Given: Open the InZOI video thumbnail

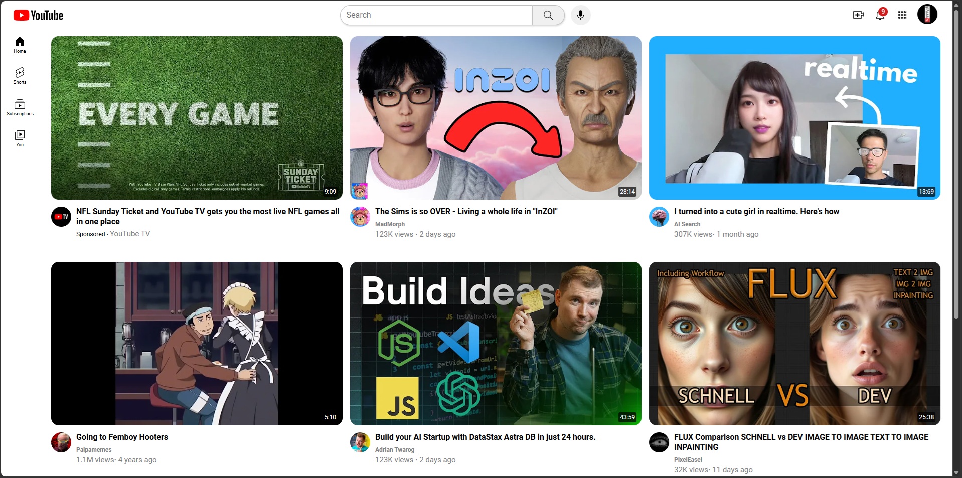Looking at the screenshot, I should pos(496,118).
